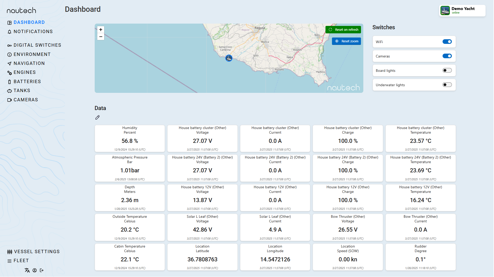The width and height of the screenshot is (494, 277).
Task: Disable the Cameras switch
Action: (x=447, y=56)
